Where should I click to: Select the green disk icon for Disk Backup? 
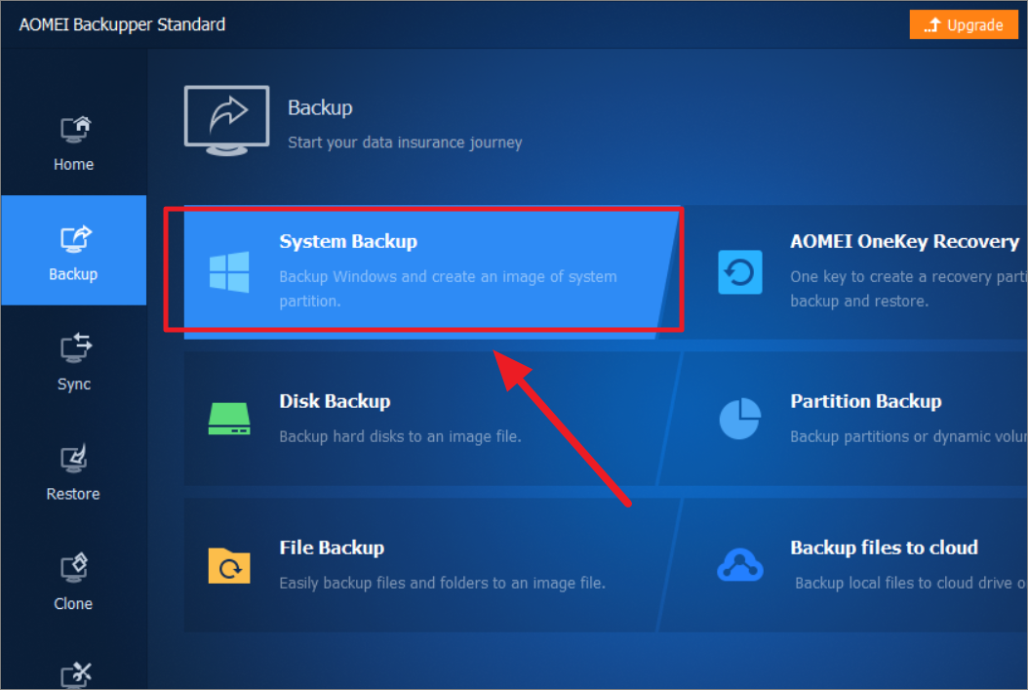click(228, 418)
